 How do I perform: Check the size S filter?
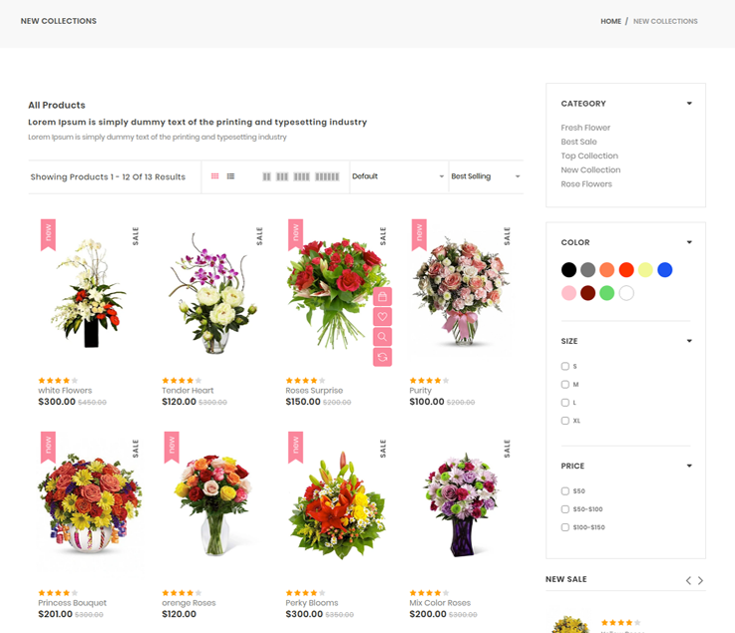tap(565, 367)
